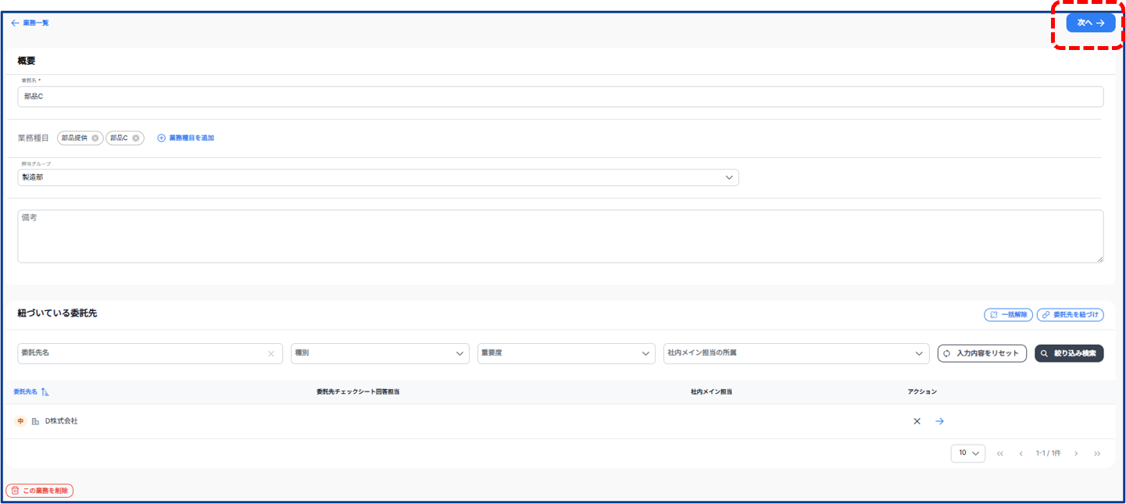Remove the 部品提供 tag
This screenshot has width=1126, height=504.
click(x=95, y=138)
